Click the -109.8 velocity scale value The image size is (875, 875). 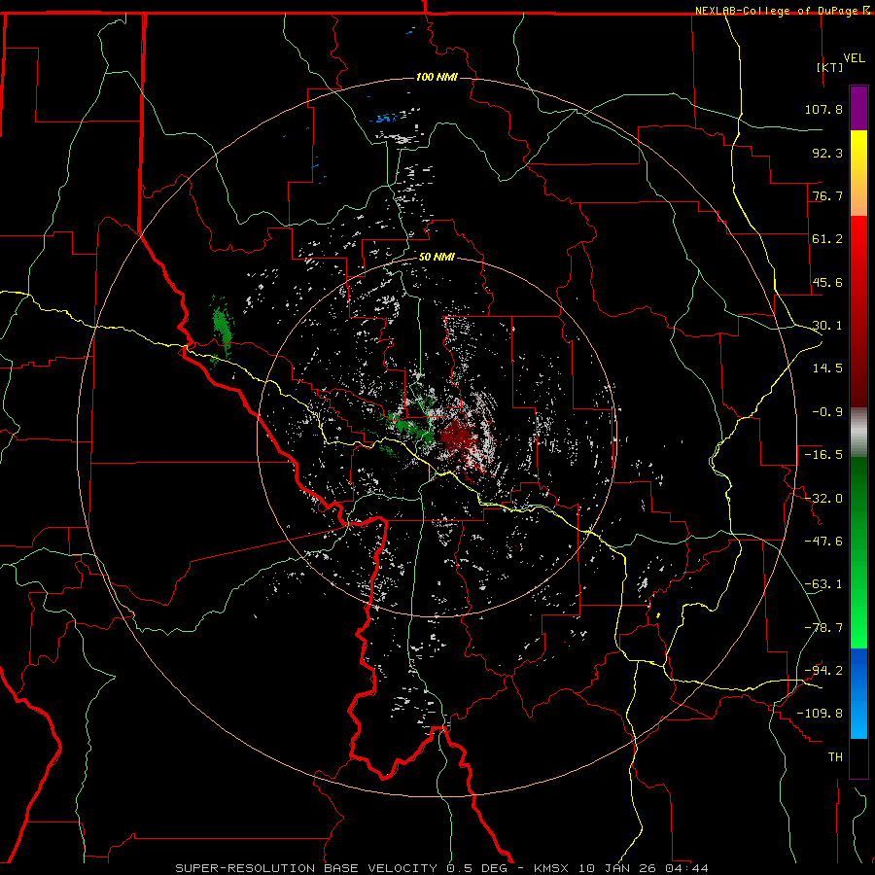[x=820, y=714]
